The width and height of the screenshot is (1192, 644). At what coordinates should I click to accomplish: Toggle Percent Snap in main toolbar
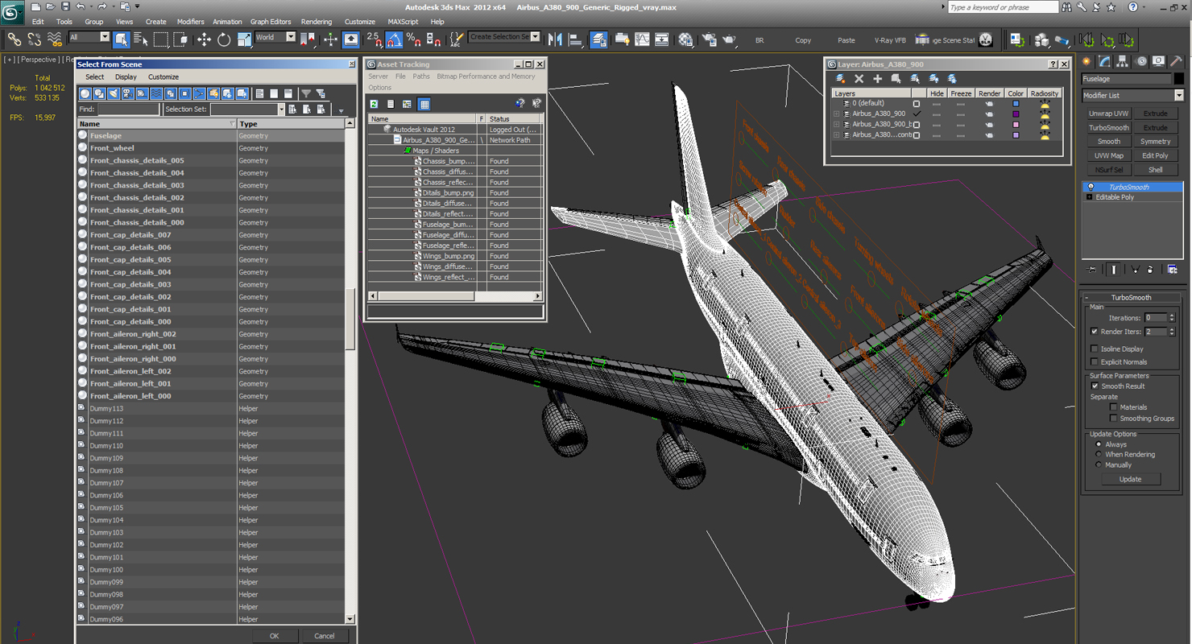413,39
